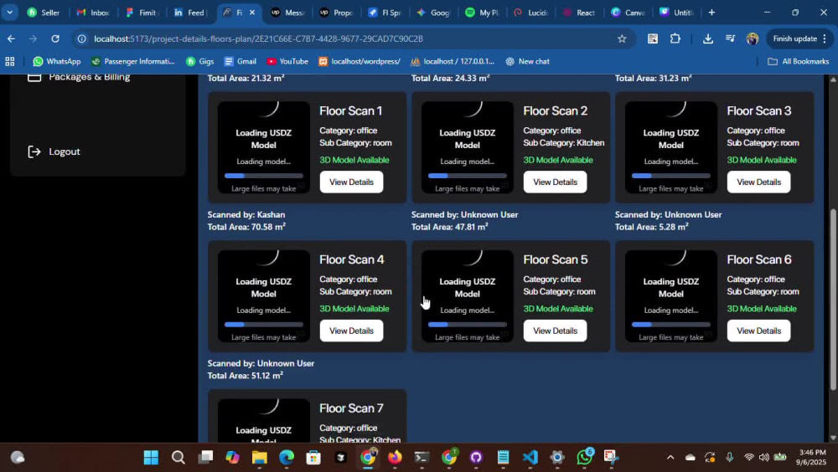Click Floor Scan 2 loading progress bar

pos(467,176)
